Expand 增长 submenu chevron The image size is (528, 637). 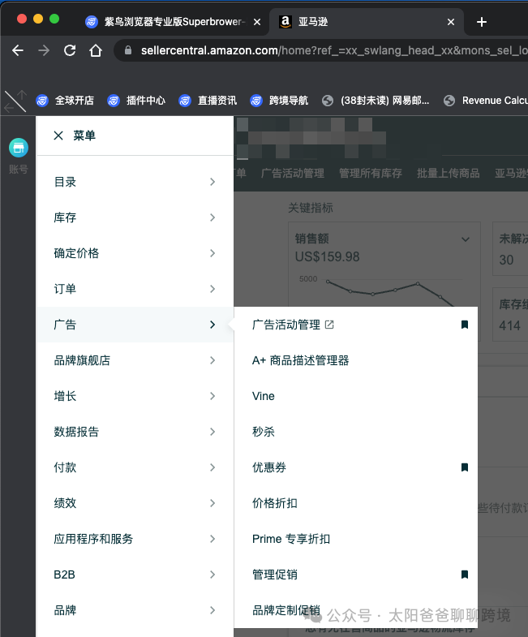tap(212, 396)
